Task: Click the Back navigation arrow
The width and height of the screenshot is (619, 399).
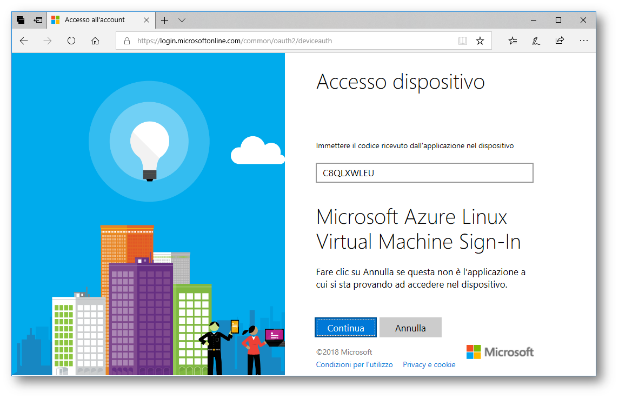Action: click(24, 41)
